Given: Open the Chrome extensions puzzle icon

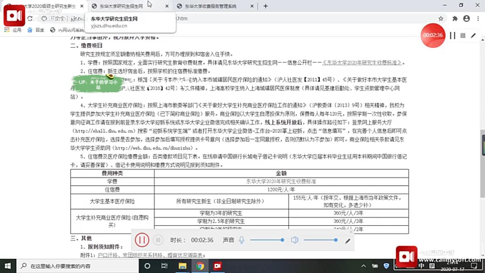Looking at the screenshot, I should [x=455, y=19].
